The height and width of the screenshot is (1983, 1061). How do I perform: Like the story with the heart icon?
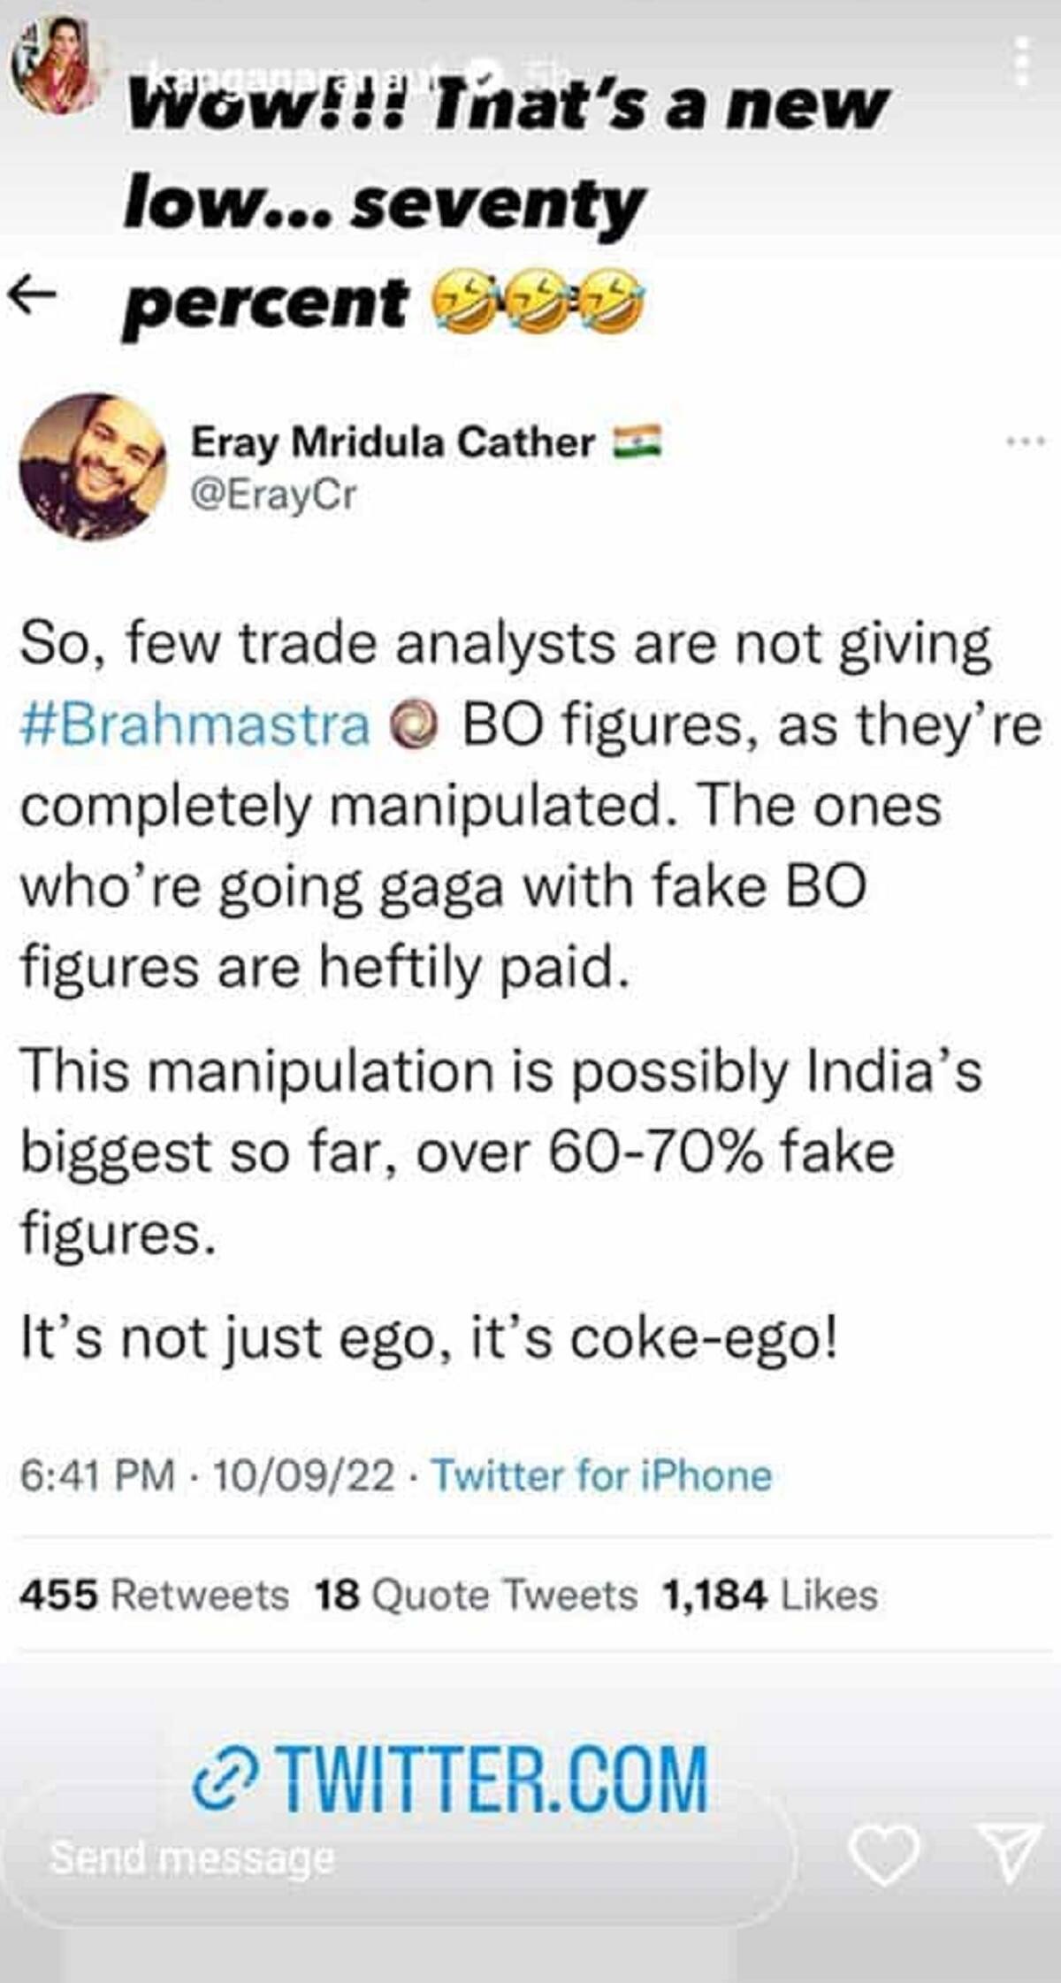[x=883, y=1855]
